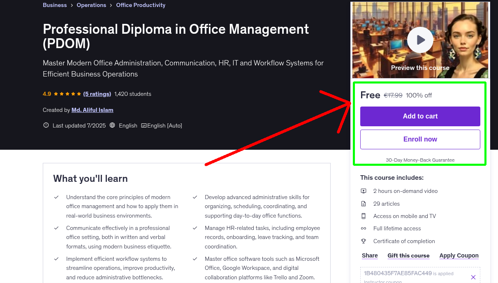
Task: Click Gift this course
Action: [x=408, y=255]
